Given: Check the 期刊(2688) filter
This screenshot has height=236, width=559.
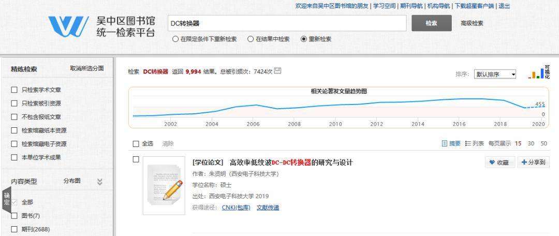Looking at the screenshot, I should [14, 229].
